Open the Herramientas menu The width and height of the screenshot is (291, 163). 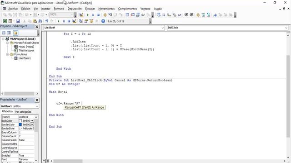[x=106, y=9]
